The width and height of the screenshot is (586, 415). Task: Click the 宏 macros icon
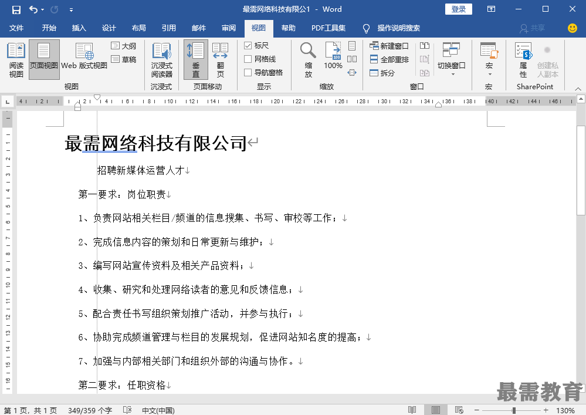click(x=489, y=51)
